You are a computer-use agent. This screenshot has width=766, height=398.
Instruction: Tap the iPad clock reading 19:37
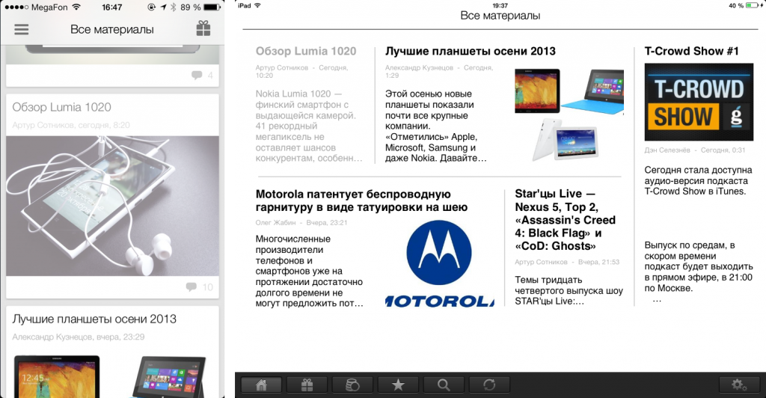[500, 5]
